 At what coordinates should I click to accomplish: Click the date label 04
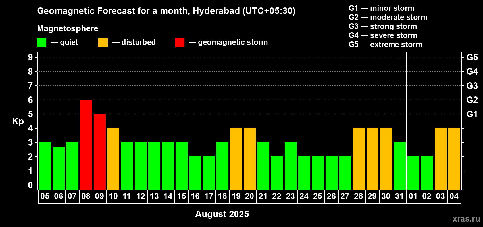click(454, 196)
